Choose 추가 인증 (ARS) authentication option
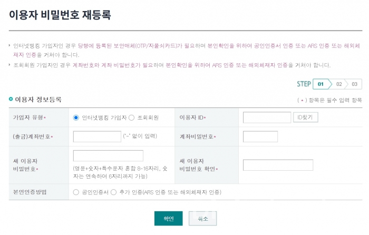Screen dimensions: 369x235 tap(114, 192)
